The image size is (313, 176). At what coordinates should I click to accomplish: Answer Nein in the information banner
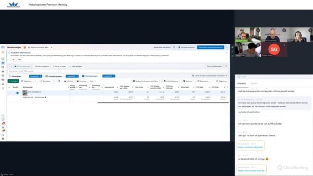coord(20,60)
